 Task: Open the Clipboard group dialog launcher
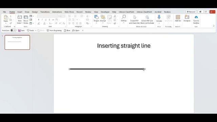coord(15,26)
